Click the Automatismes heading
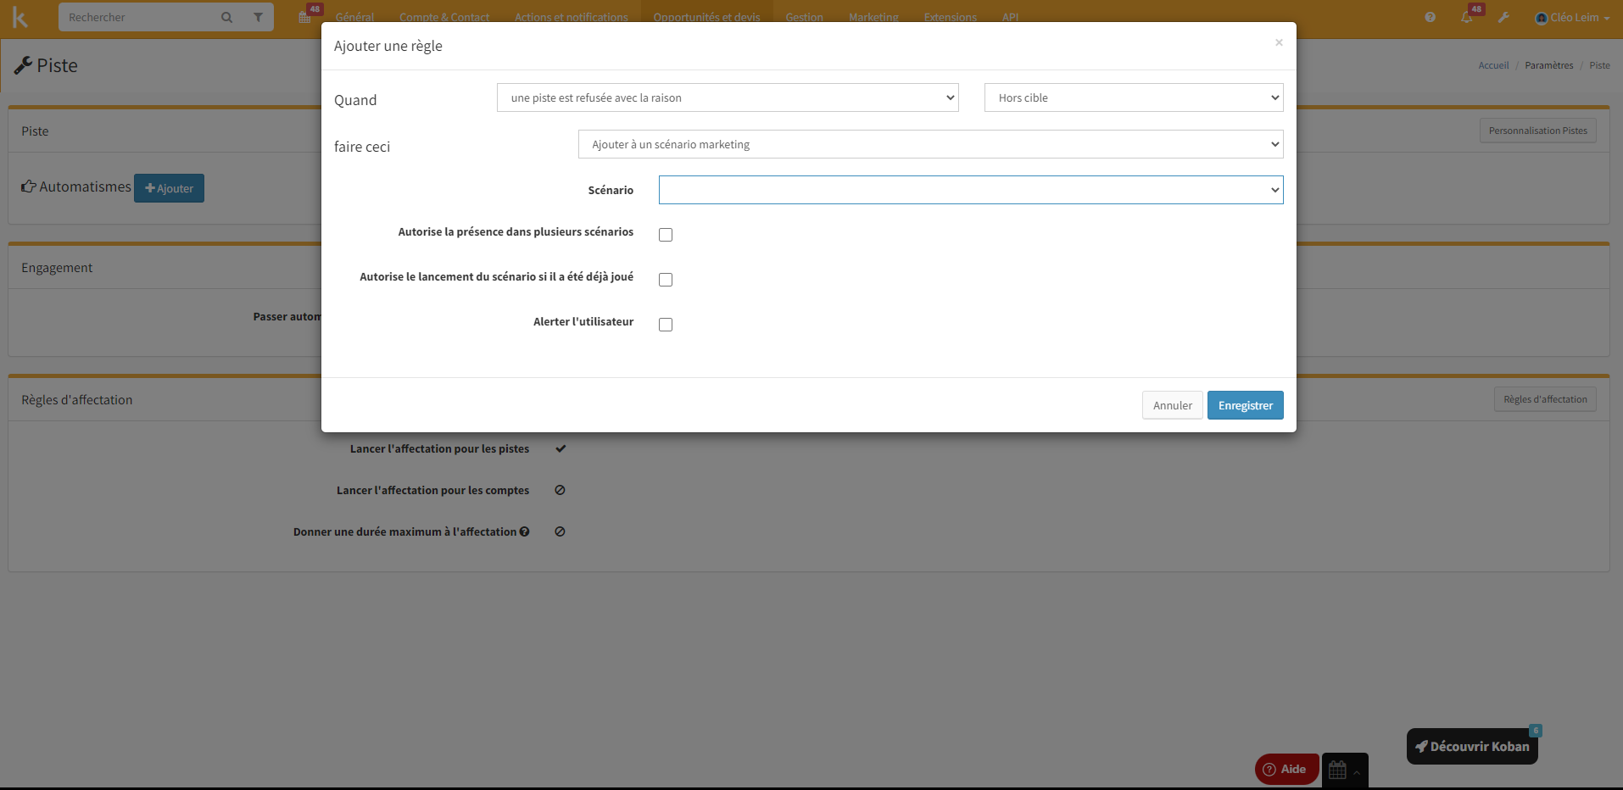 tap(76, 186)
